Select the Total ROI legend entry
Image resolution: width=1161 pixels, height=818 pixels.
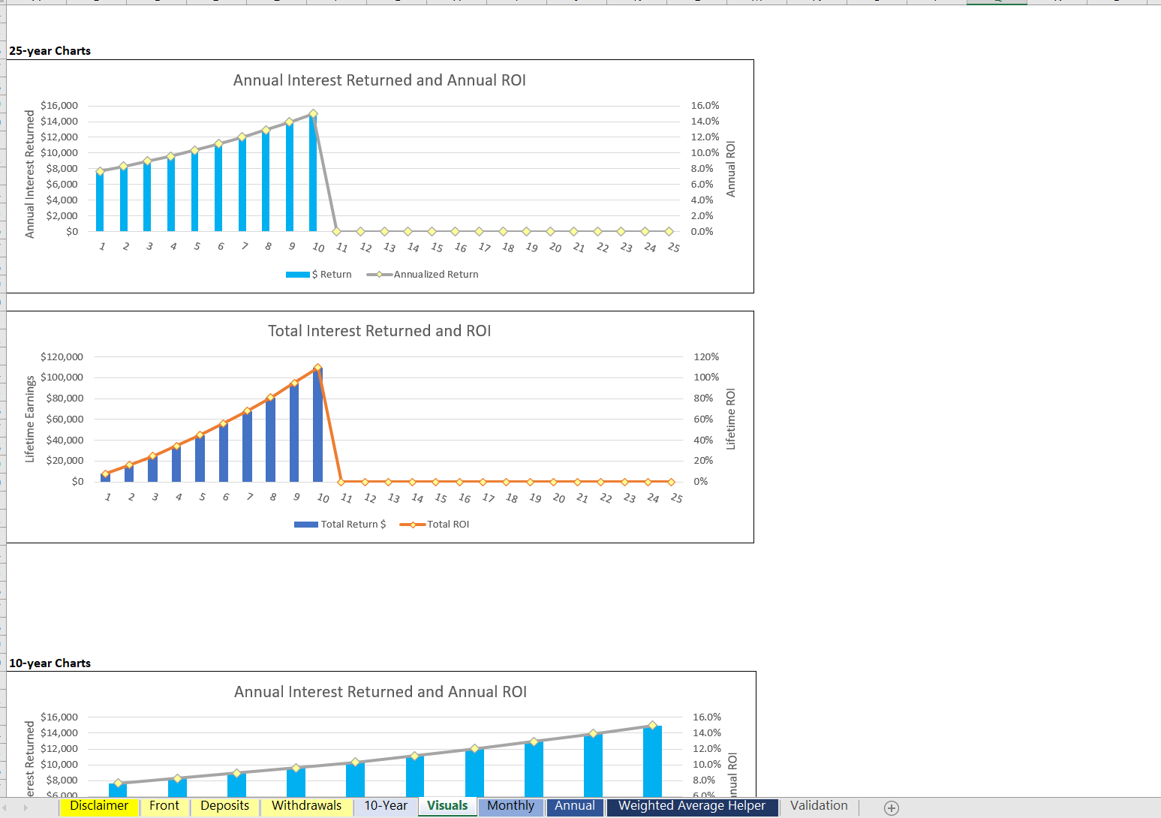pyautogui.click(x=435, y=525)
